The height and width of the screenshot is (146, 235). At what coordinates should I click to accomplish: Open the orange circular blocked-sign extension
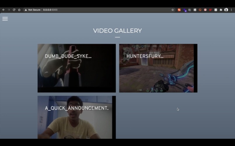200,10
